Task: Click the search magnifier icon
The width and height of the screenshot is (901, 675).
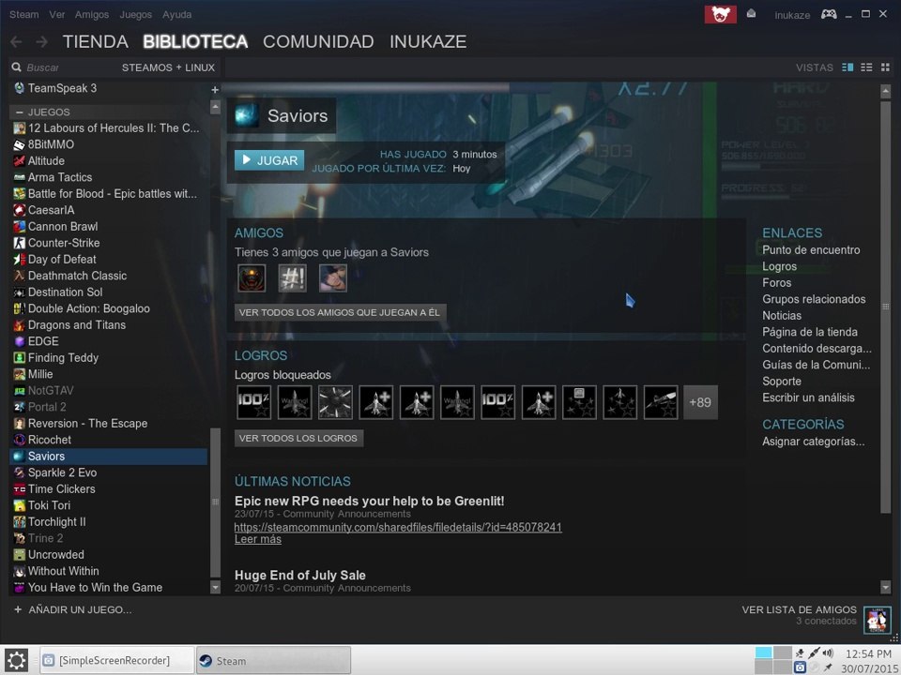Action: click(16, 67)
